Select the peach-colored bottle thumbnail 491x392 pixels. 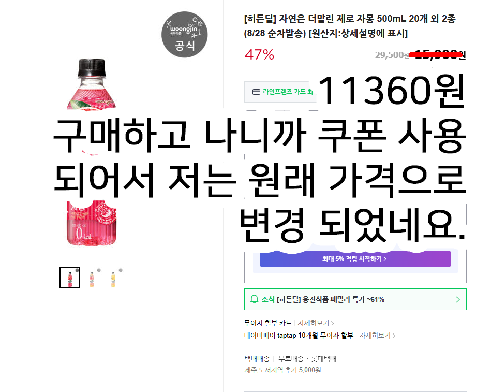(92, 279)
